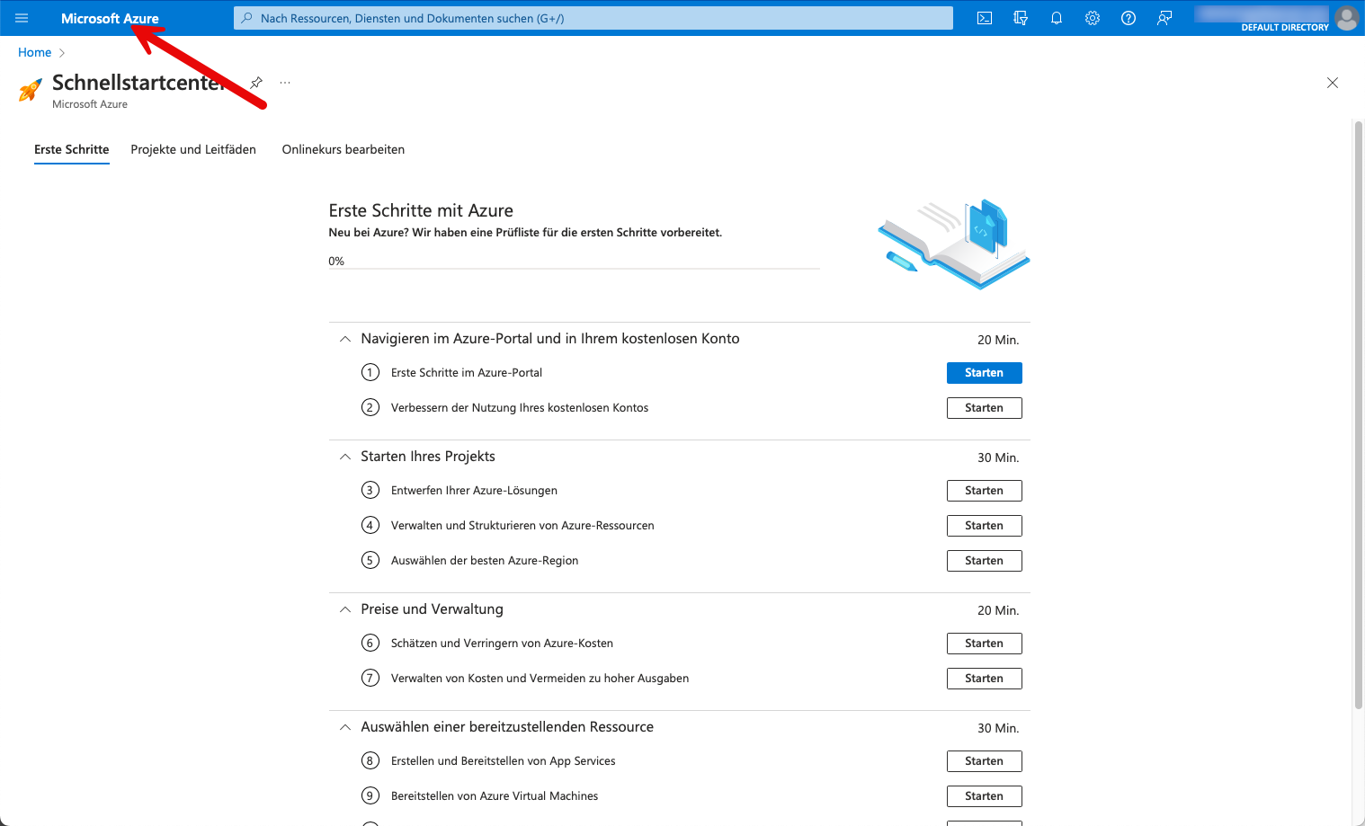Screen dimensions: 1365x826
Task: Open the notifications bell
Action: click(1057, 18)
